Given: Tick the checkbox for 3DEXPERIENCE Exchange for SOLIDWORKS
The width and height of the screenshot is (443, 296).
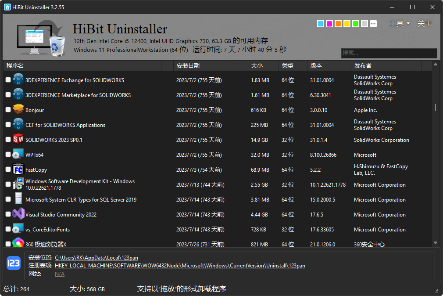Looking at the screenshot, I should [8, 80].
